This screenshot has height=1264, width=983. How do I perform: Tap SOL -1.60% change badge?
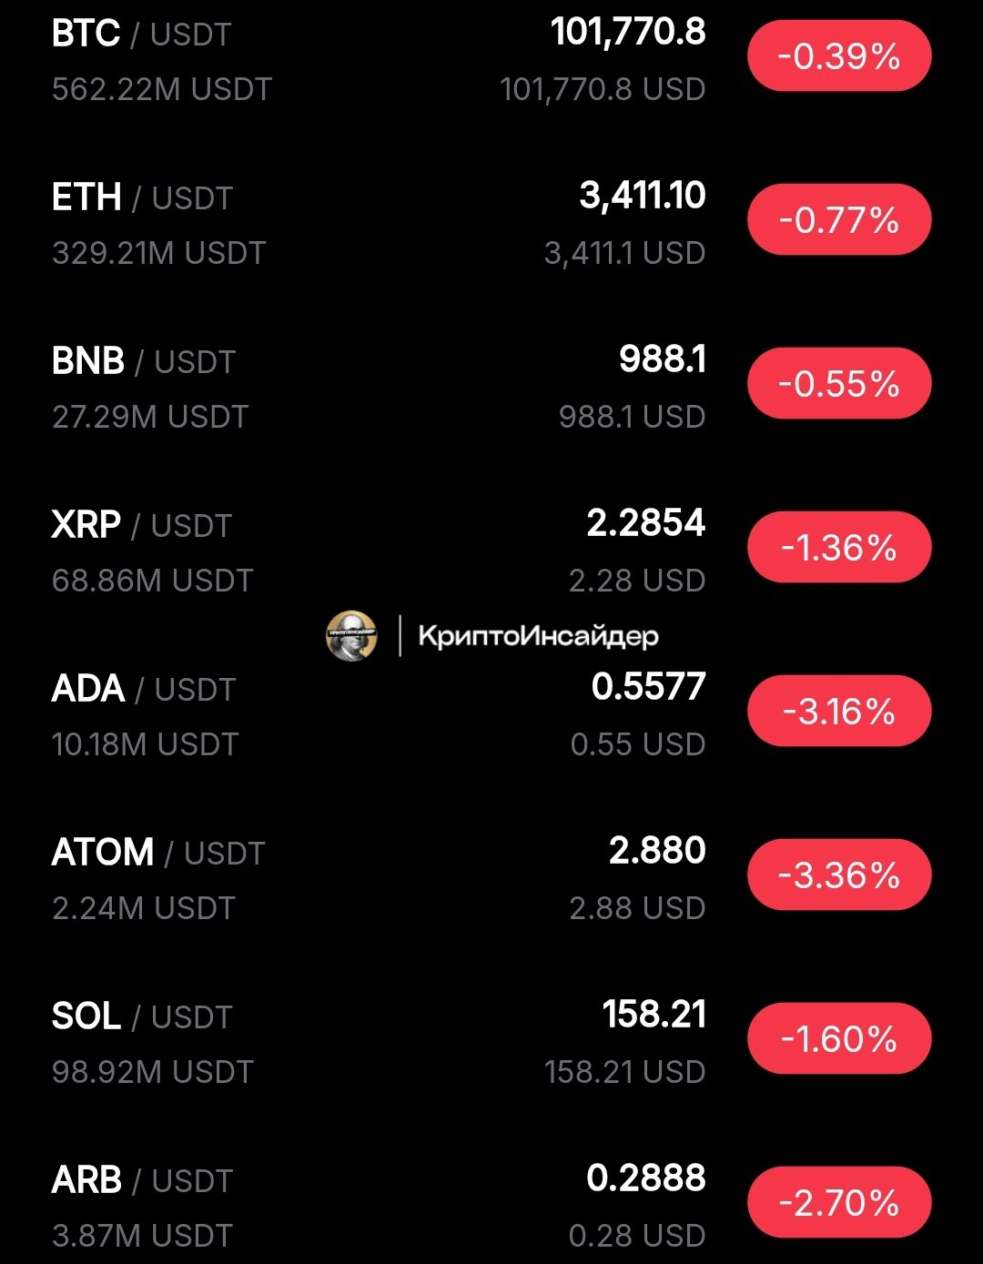tap(839, 1039)
